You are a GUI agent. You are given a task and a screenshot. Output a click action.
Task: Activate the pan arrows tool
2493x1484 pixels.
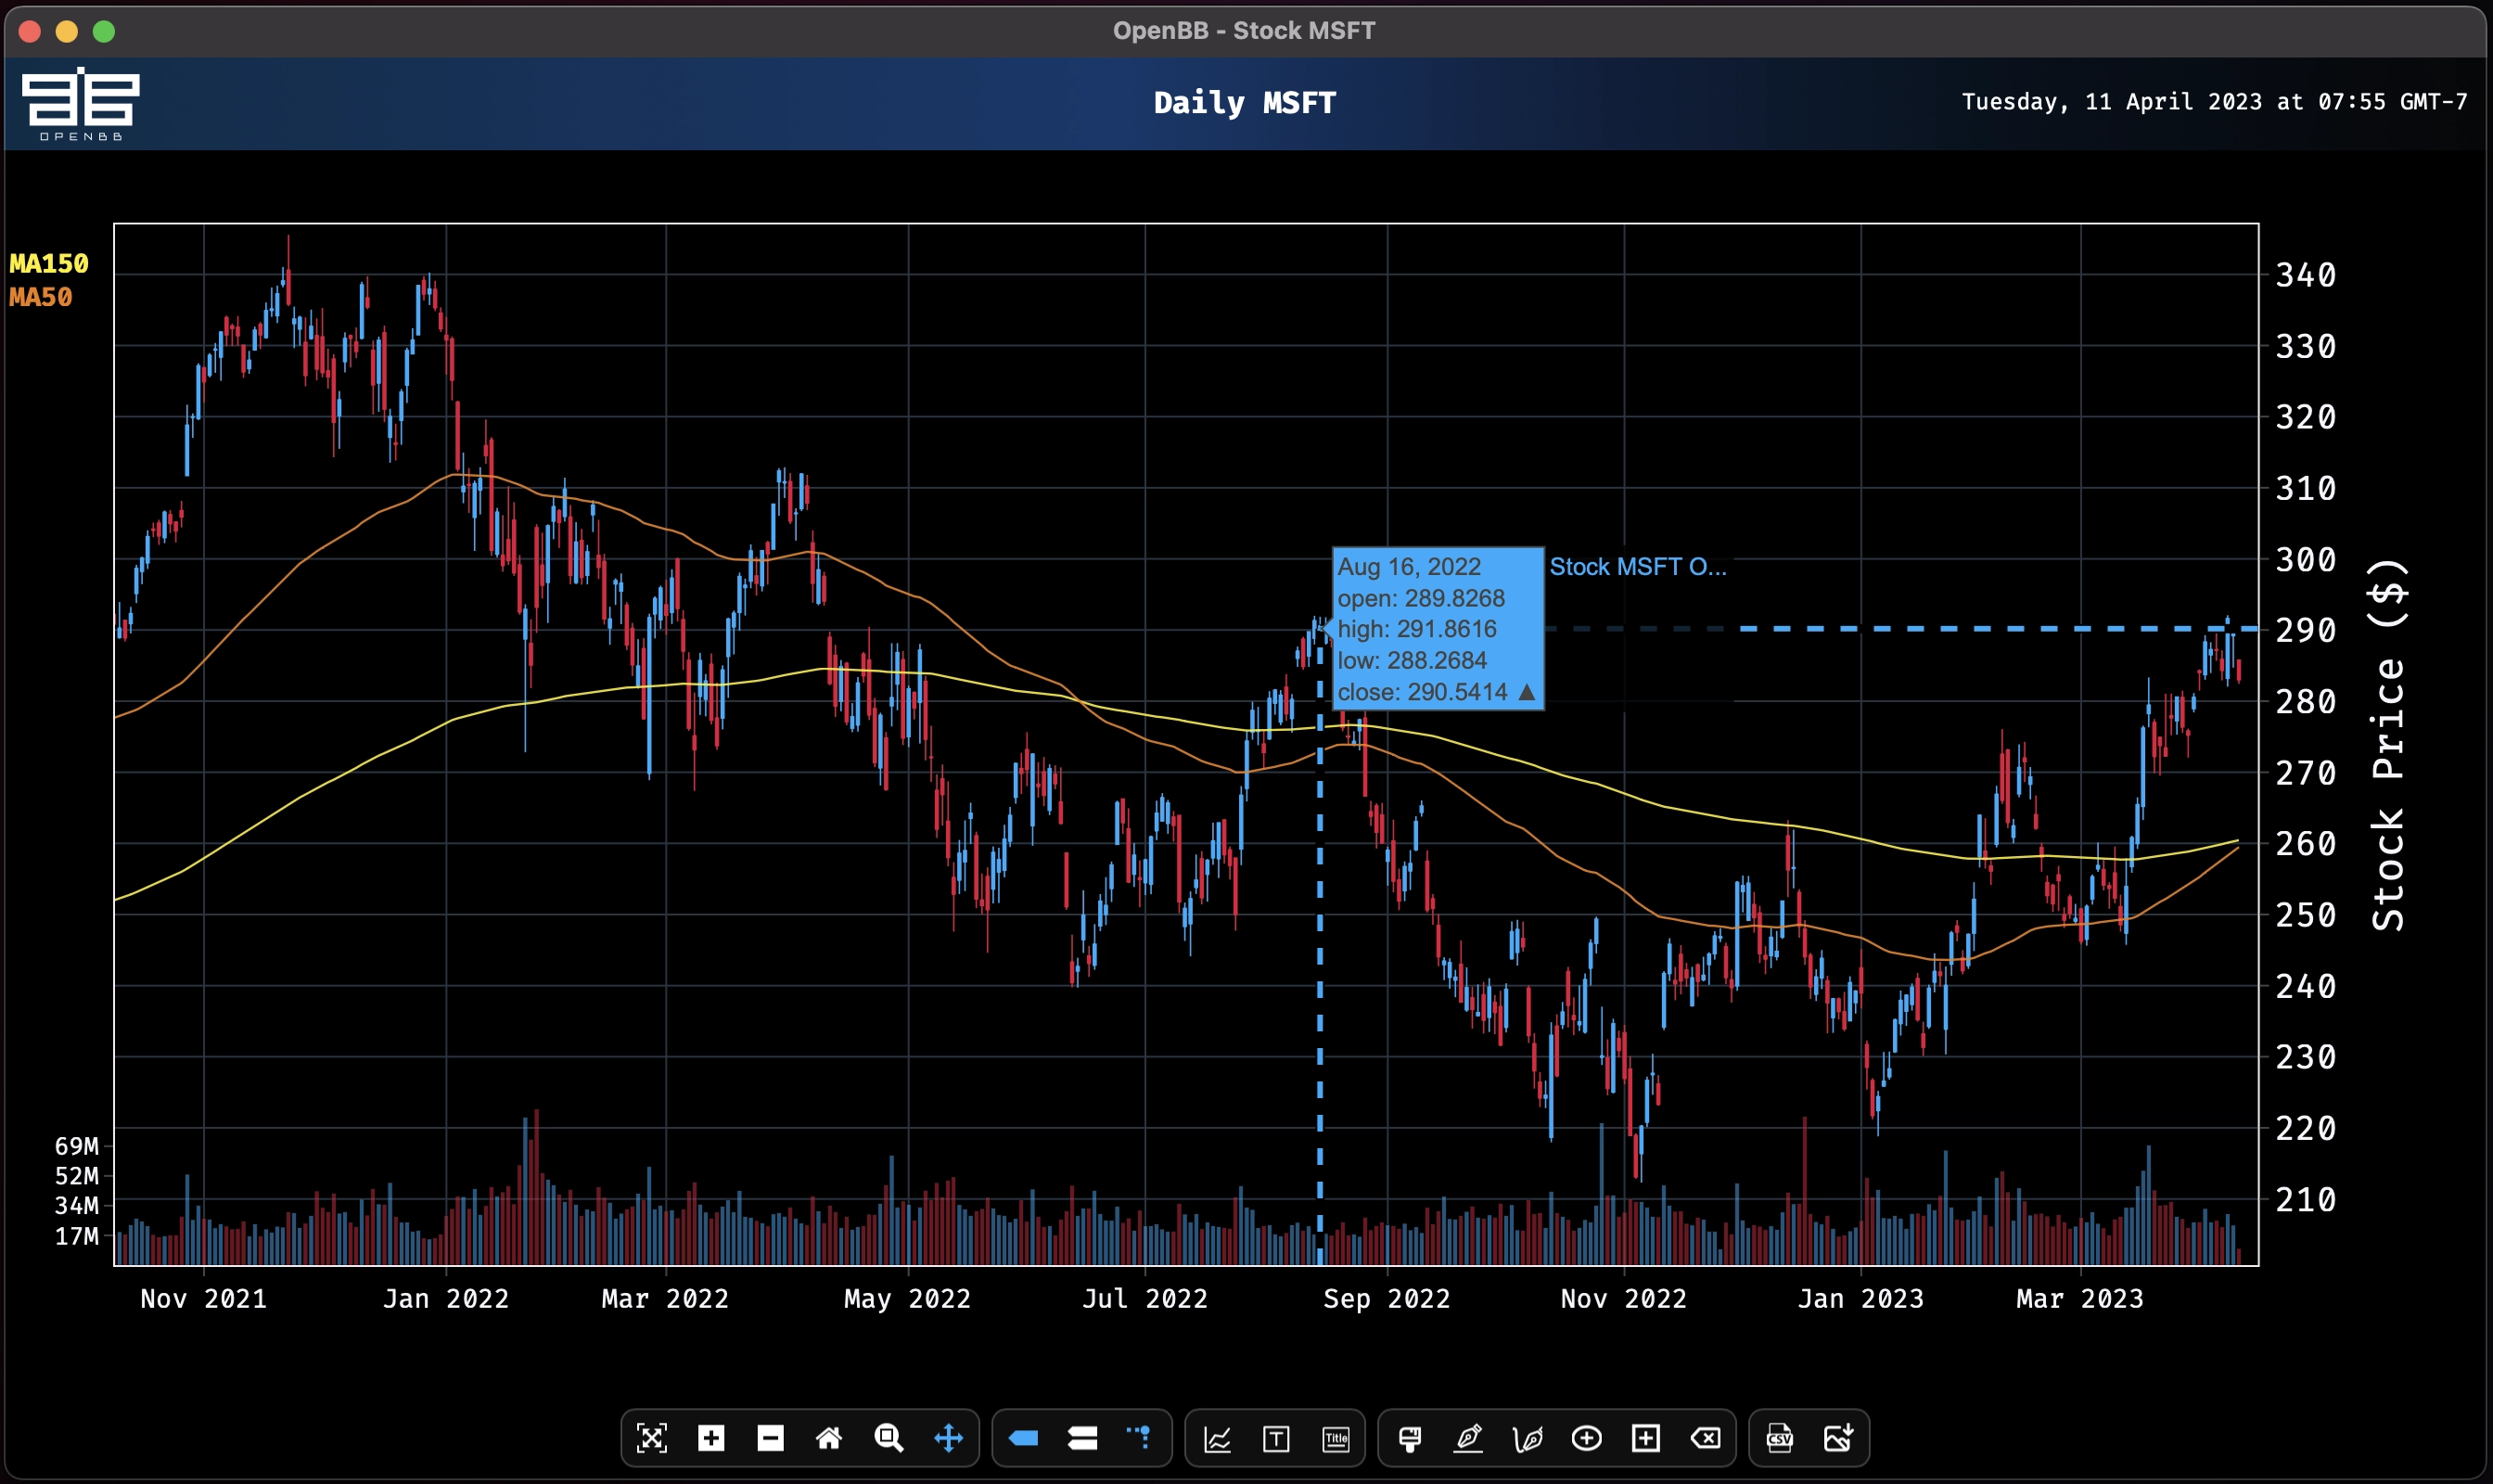pyautogui.click(x=948, y=1439)
